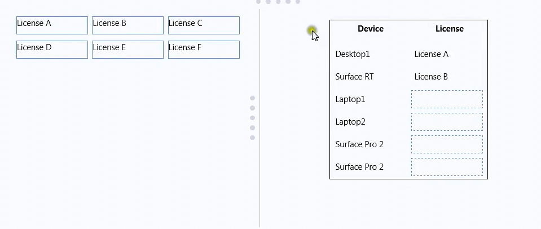
Task: Click License B assigned to Surface RT
Action: (x=431, y=77)
